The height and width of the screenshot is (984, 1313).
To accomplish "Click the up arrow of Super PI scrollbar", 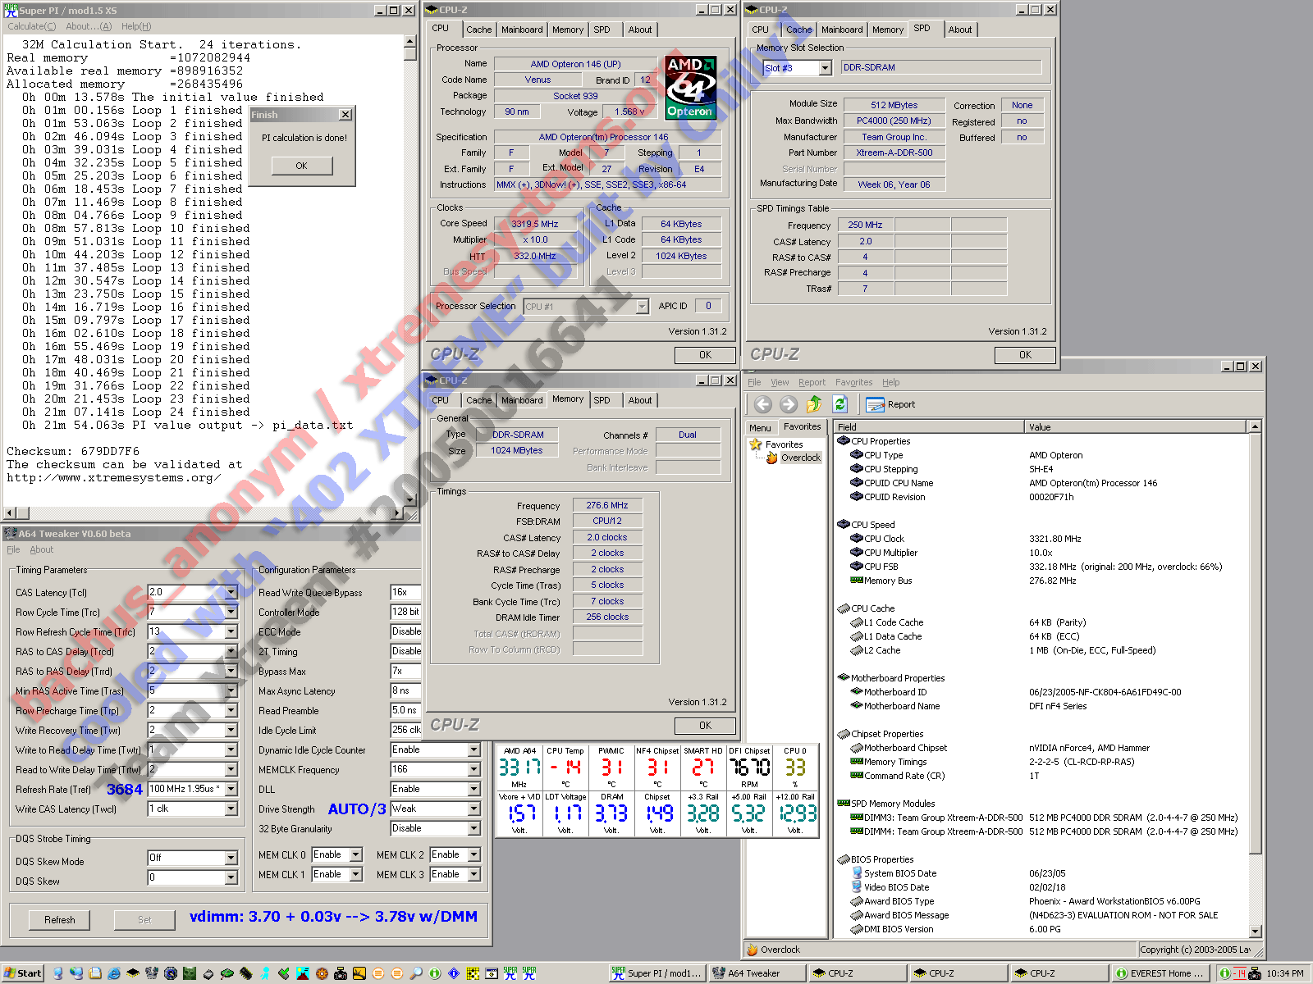I will coord(410,41).
